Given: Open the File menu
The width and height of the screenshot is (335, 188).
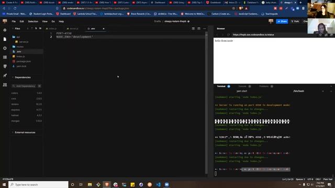Looking at the screenshot, I should pos(14,21).
